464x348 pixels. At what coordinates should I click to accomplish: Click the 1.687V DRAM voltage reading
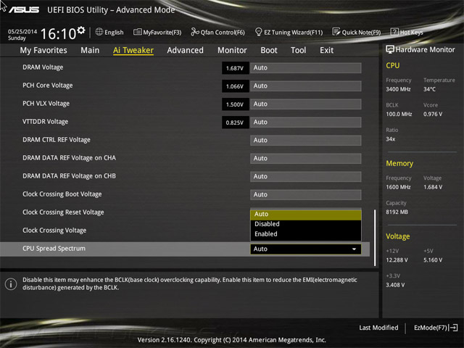coord(235,68)
